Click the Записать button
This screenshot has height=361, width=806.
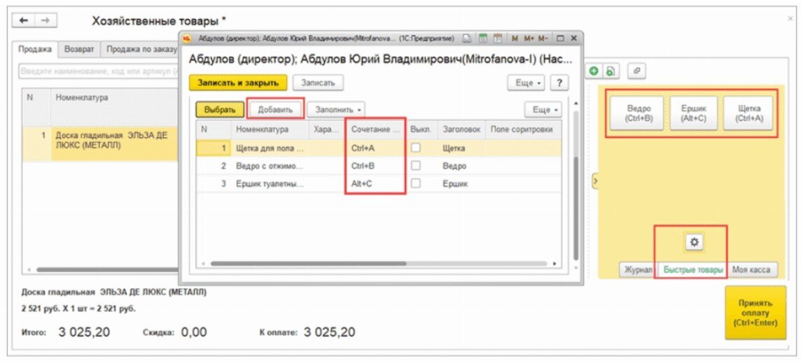click(318, 83)
